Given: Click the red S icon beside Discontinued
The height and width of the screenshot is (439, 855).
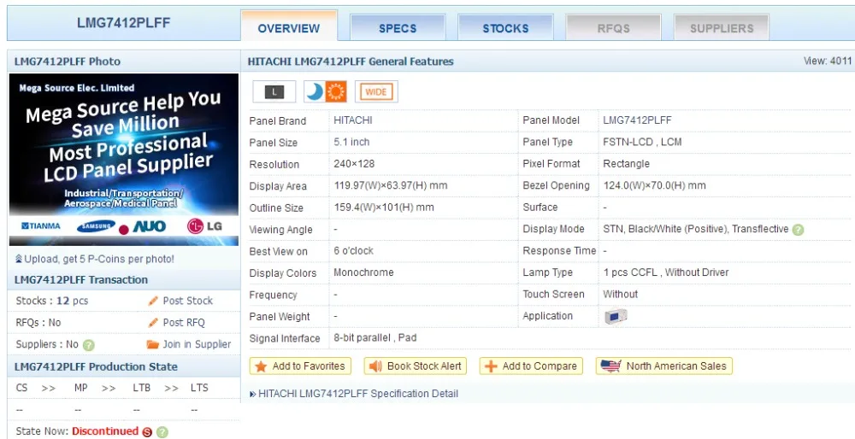Looking at the screenshot, I should (x=147, y=432).
